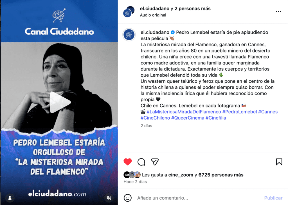View cine_zoom profile from likes
This screenshot has height=205, width=288.
[181, 175]
